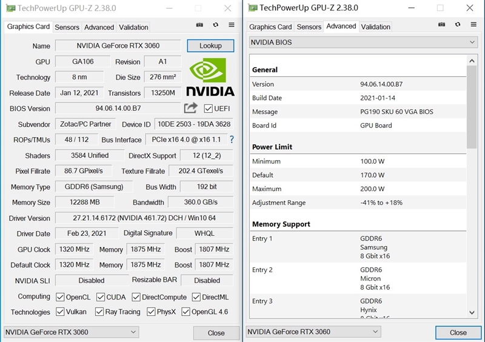Click the Close button in left window
Viewport: 485px width, 342px height.
coord(216,333)
